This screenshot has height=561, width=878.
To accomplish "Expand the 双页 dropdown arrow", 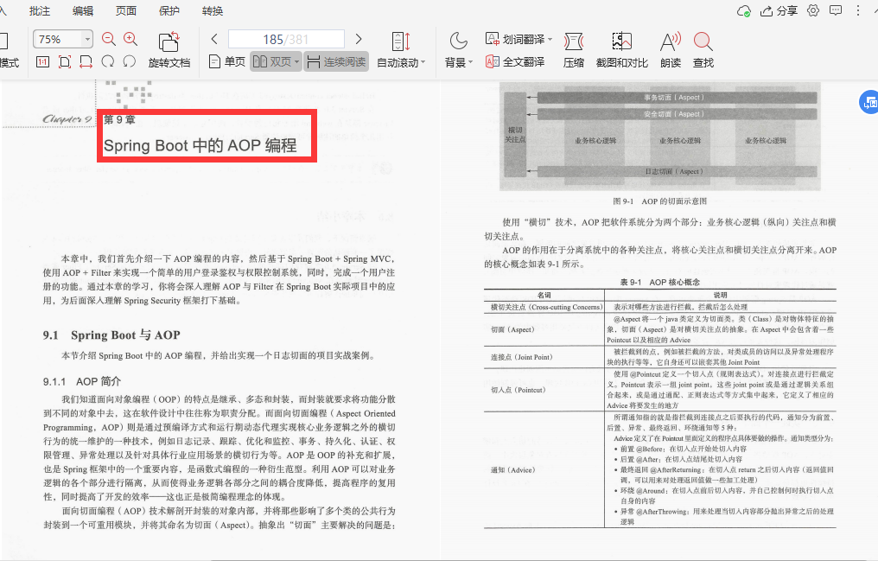I will click(296, 62).
